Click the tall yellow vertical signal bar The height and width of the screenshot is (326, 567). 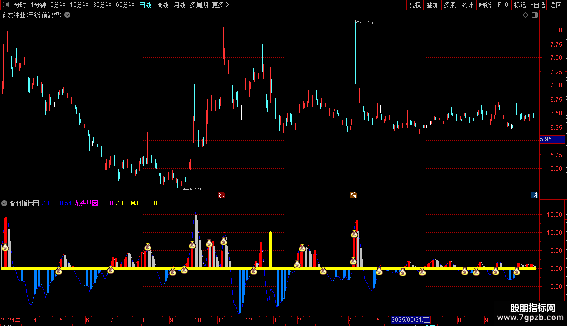point(270,250)
